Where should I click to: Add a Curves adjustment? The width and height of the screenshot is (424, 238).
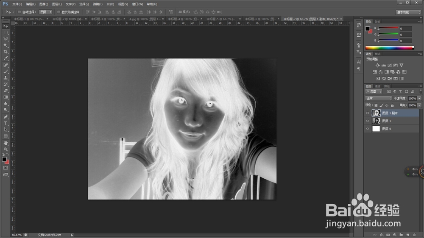tap(389, 65)
